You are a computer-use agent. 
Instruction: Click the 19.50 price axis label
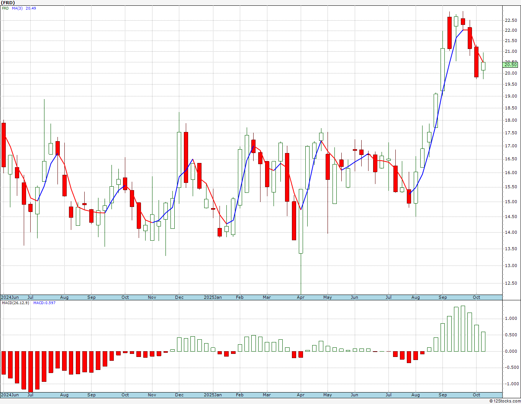pos(511,85)
